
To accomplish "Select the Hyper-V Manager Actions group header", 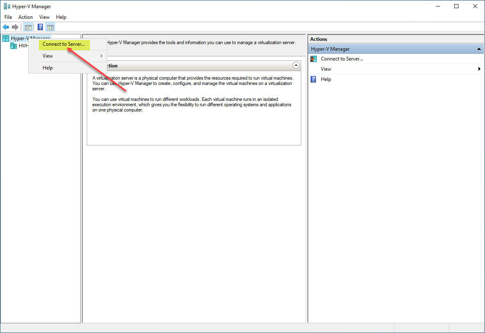I will [396, 49].
